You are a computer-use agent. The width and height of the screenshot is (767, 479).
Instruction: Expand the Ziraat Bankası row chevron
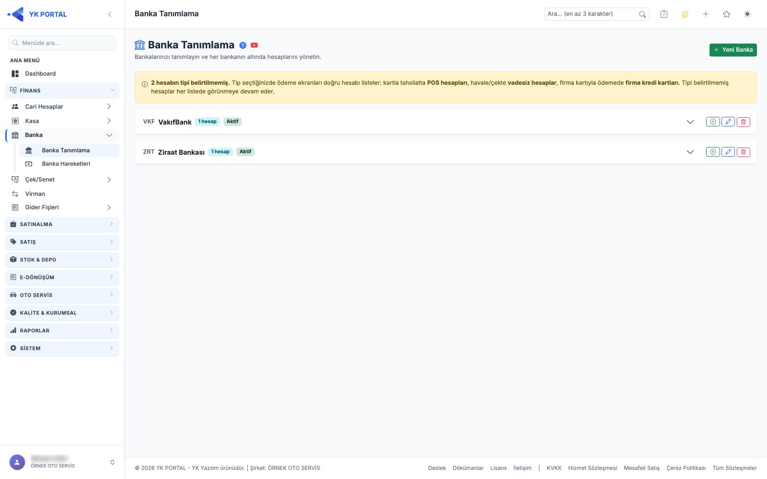coord(690,152)
